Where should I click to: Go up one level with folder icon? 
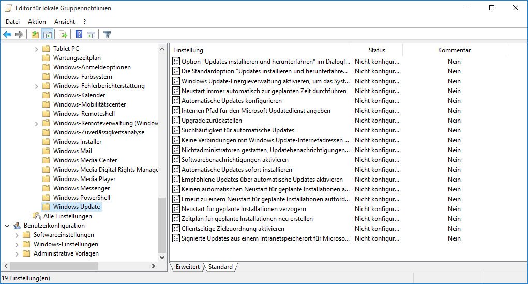(x=35, y=35)
